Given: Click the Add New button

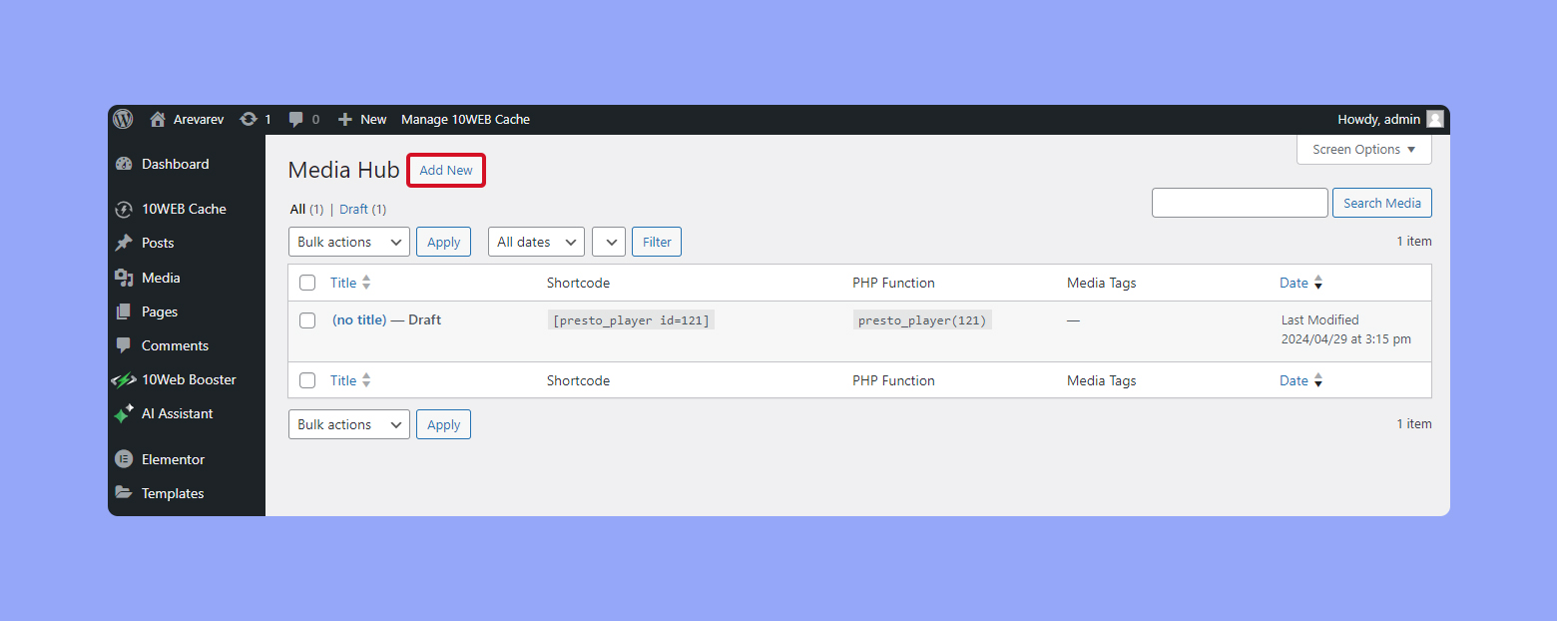Looking at the screenshot, I should coord(446,170).
